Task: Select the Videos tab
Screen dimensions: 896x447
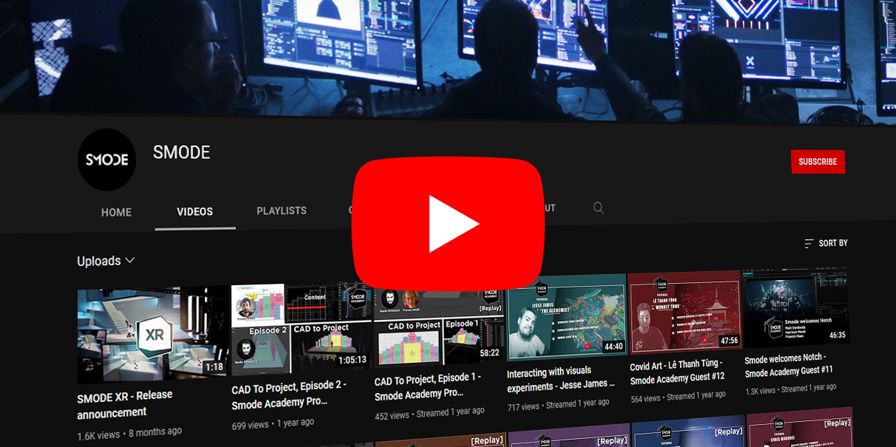Action: [x=195, y=211]
